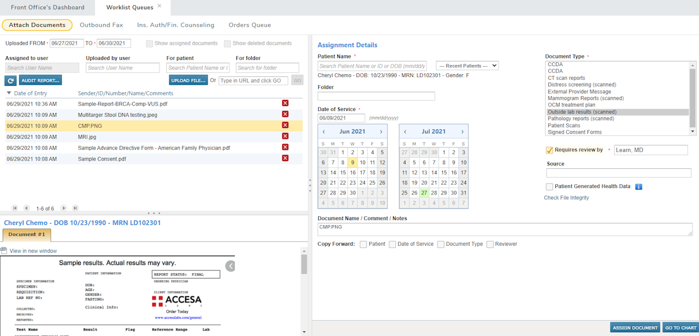Toggle Show assigned documents checkbox

[150, 44]
